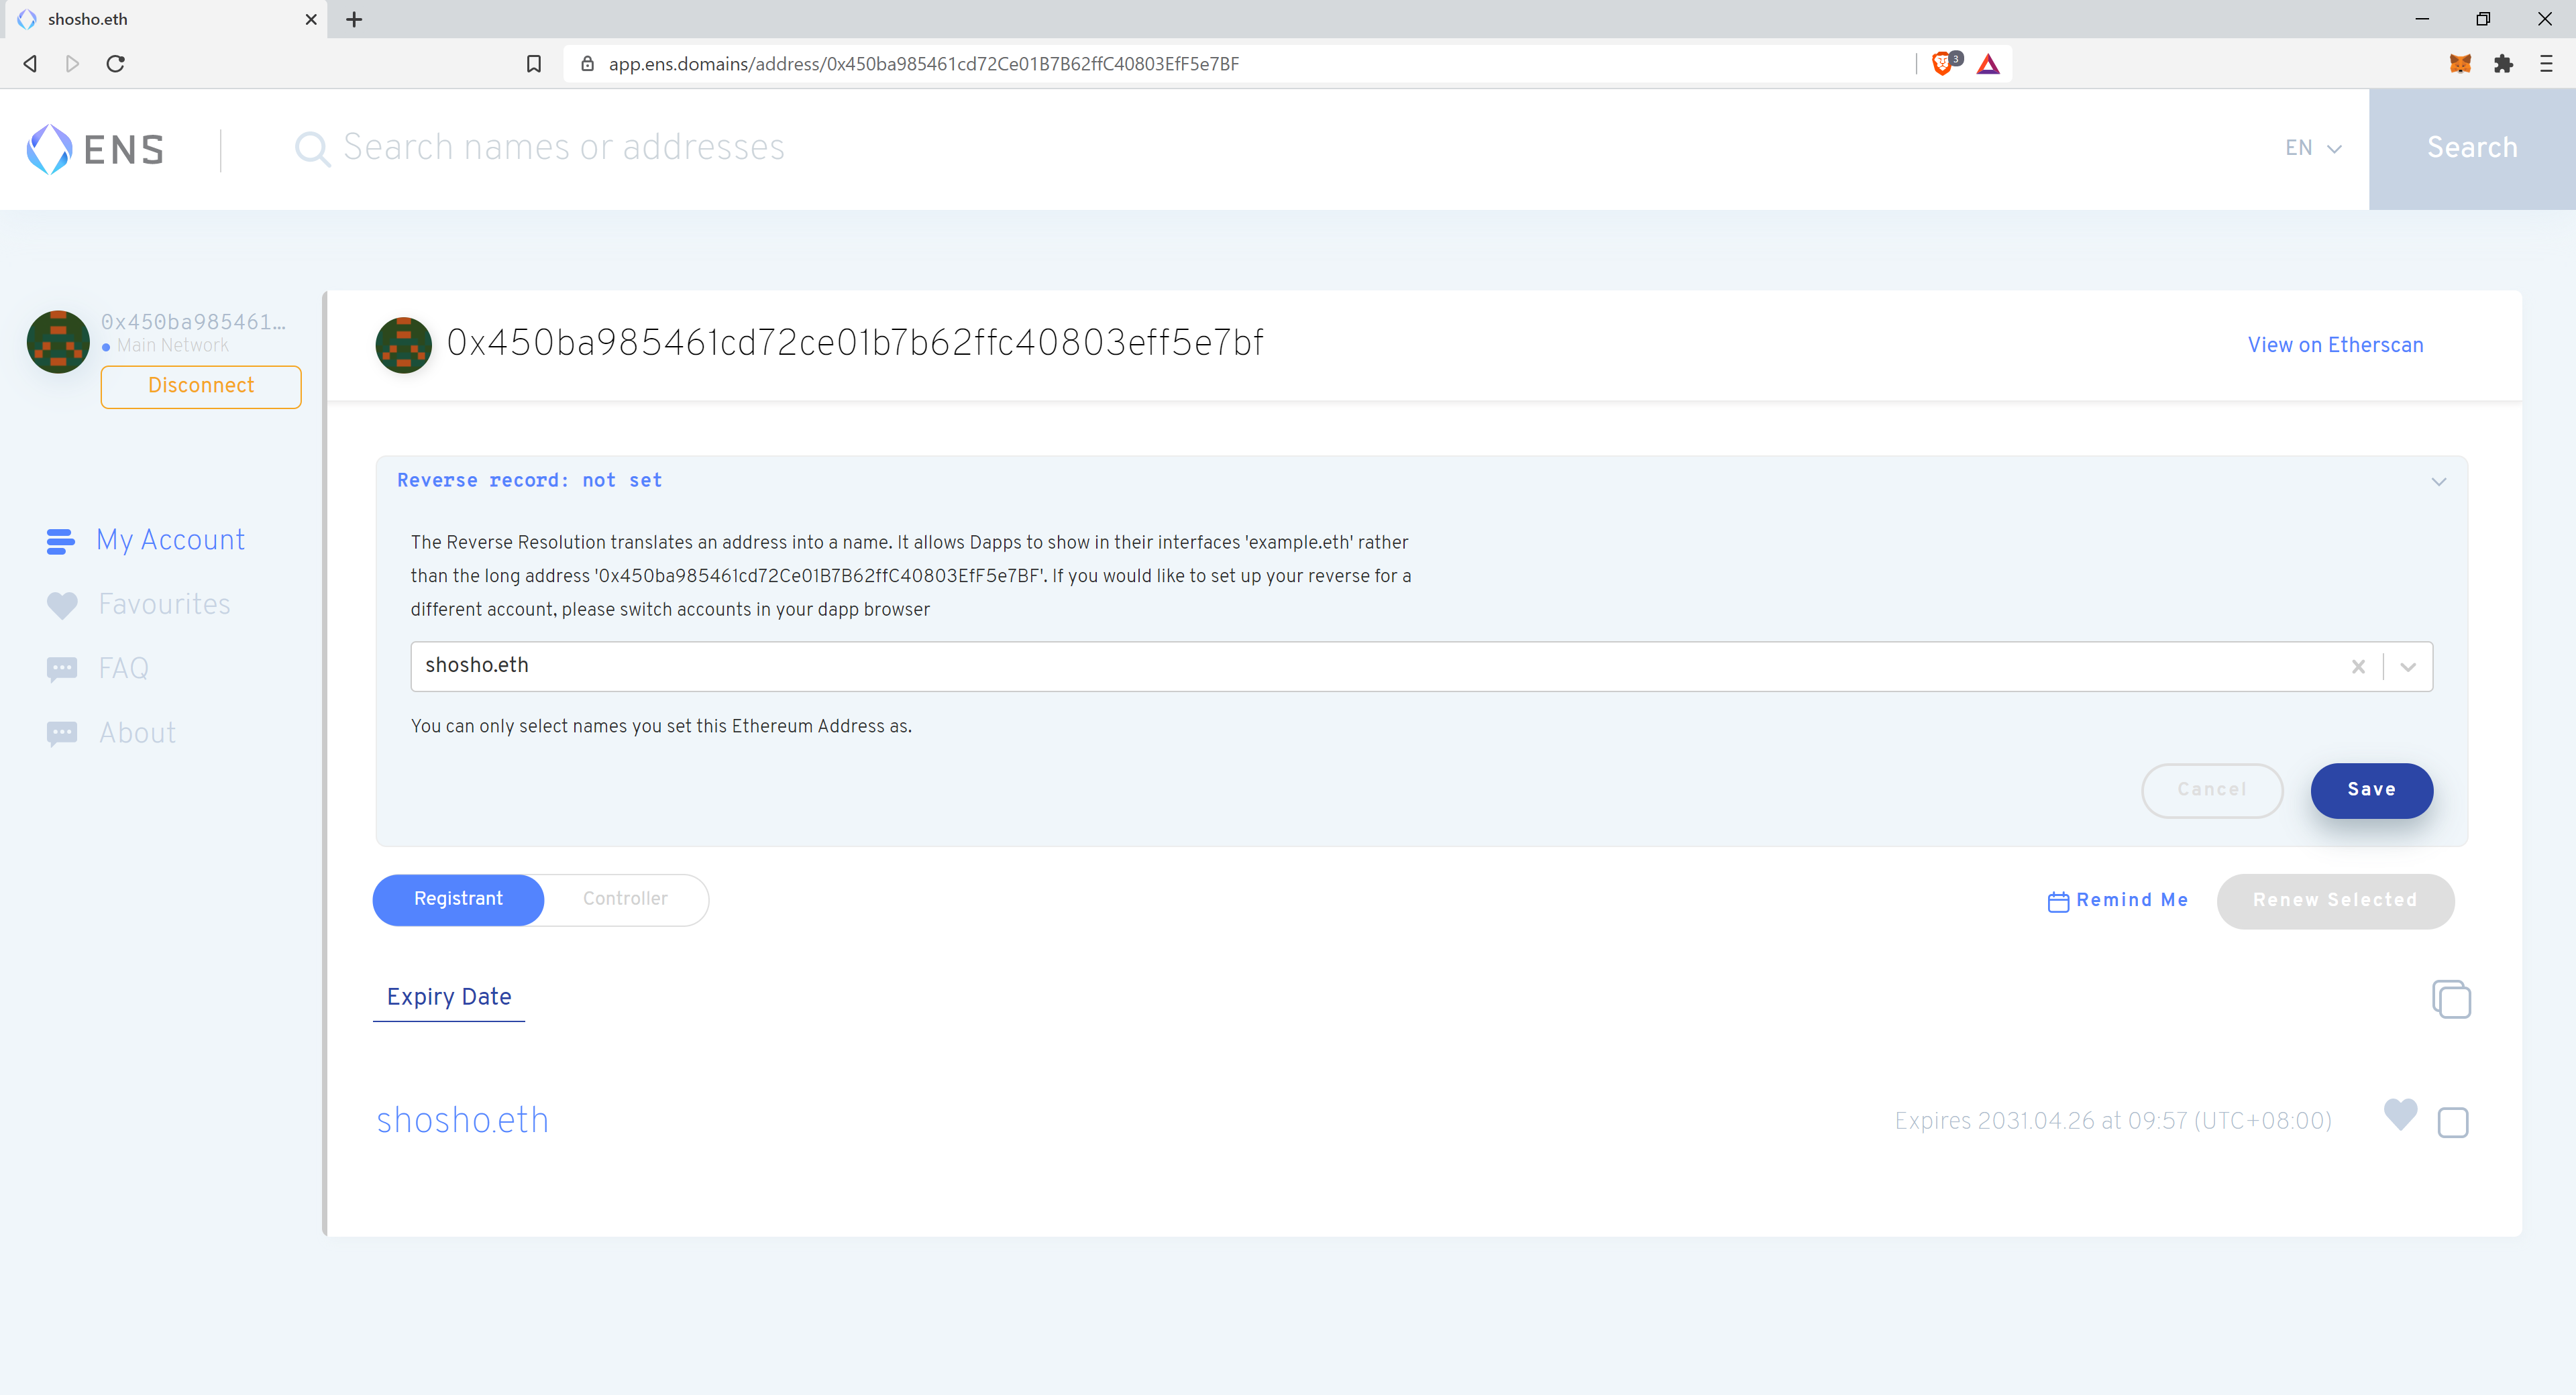Click the truncated 0x450ba985461... sidebar address
Image resolution: width=2576 pixels, height=1395 pixels.
pos(193,322)
